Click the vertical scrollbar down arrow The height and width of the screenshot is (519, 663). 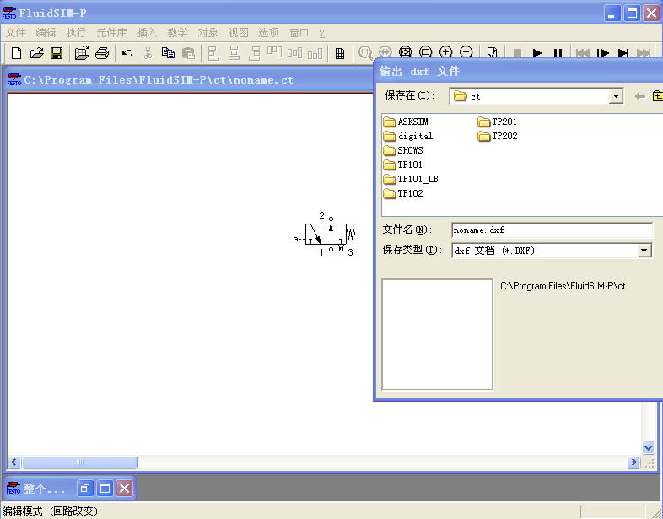648,447
